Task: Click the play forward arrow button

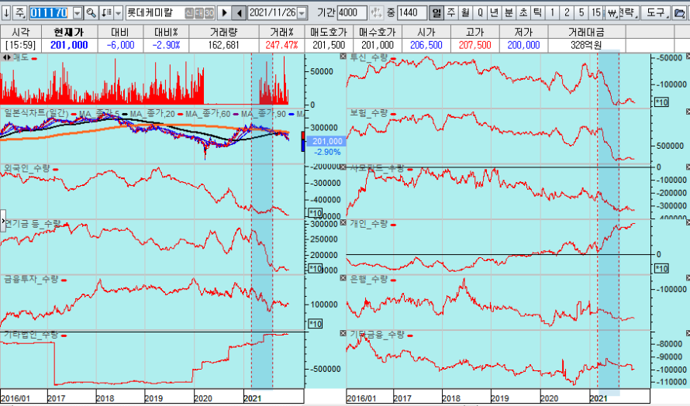Action: tap(225, 13)
